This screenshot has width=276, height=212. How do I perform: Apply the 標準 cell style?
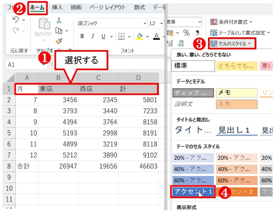point(193,66)
